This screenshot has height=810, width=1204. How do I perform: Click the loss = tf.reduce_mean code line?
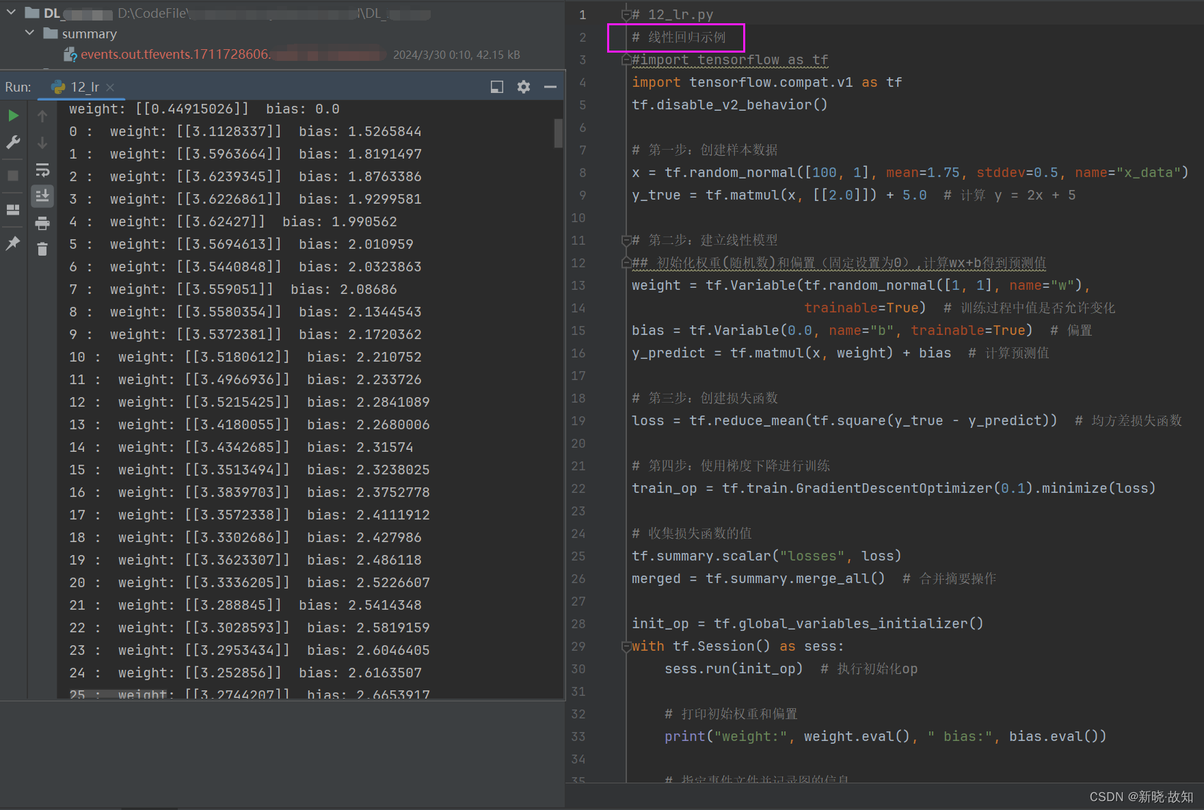(907, 421)
